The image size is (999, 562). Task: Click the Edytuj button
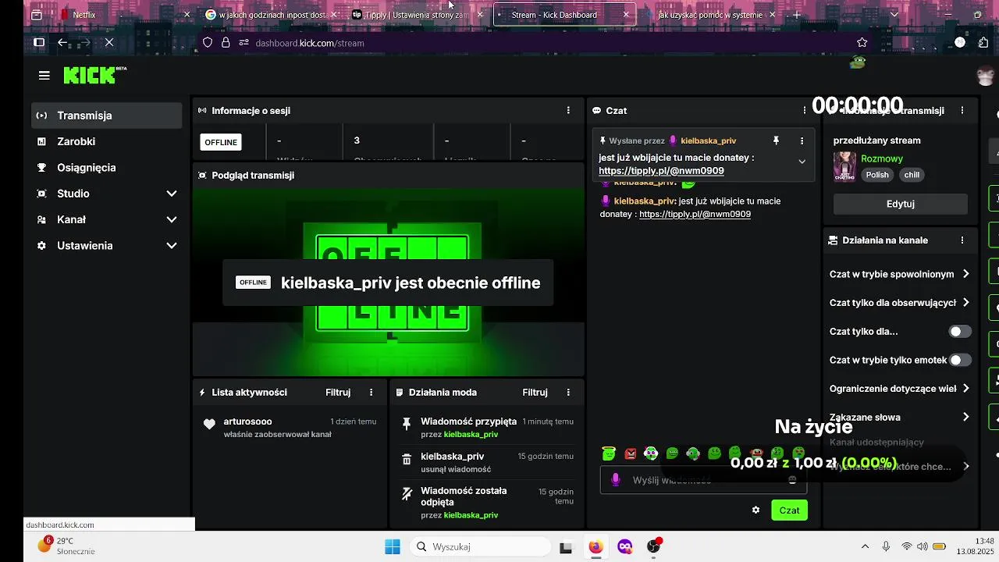point(901,204)
